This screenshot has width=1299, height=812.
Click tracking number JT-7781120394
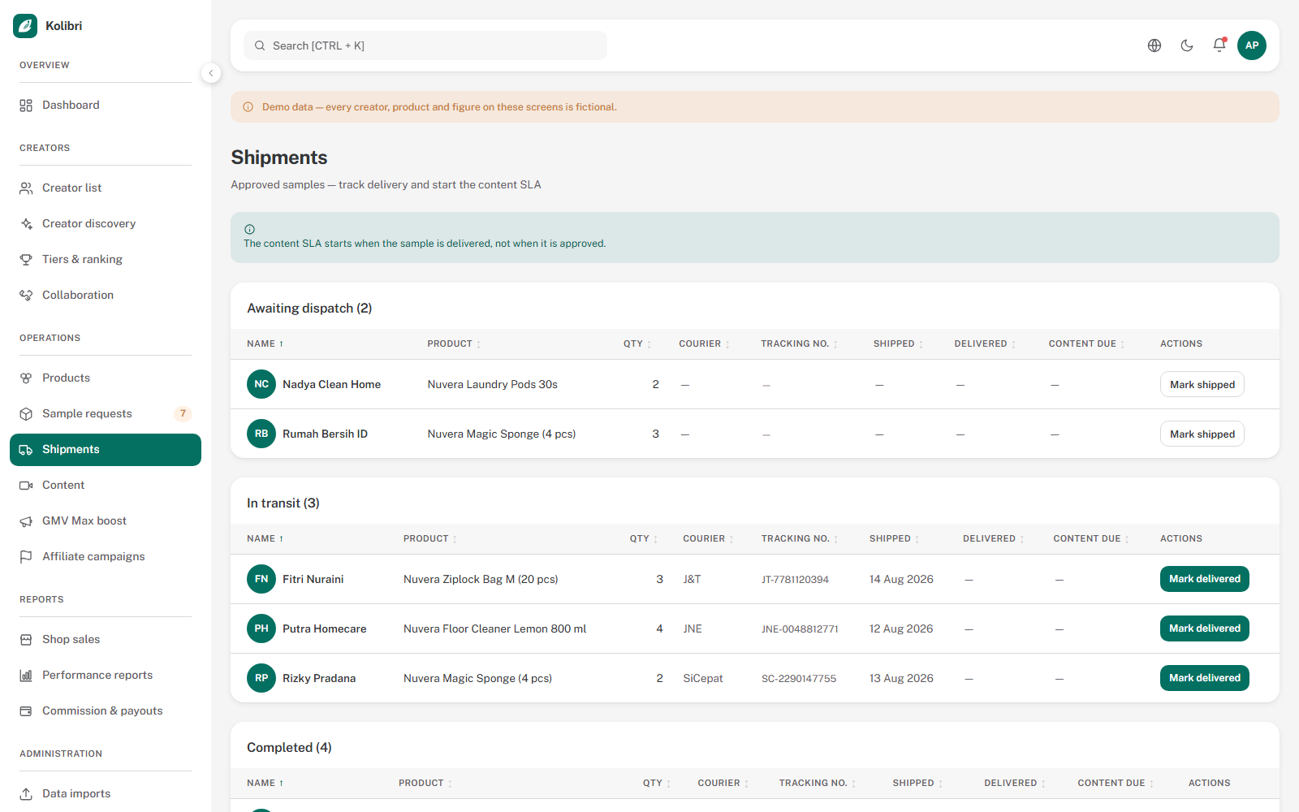tap(795, 580)
